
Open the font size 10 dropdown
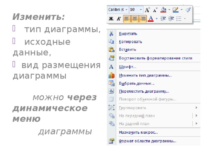tap(141, 10)
